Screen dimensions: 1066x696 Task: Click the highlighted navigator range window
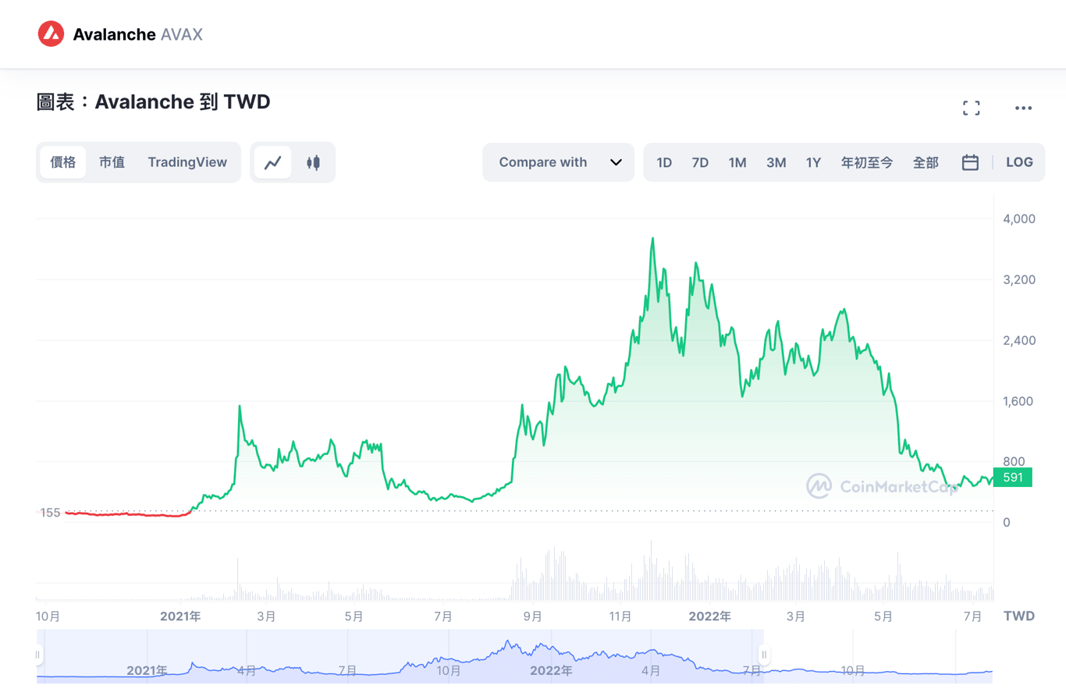tap(401, 656)
